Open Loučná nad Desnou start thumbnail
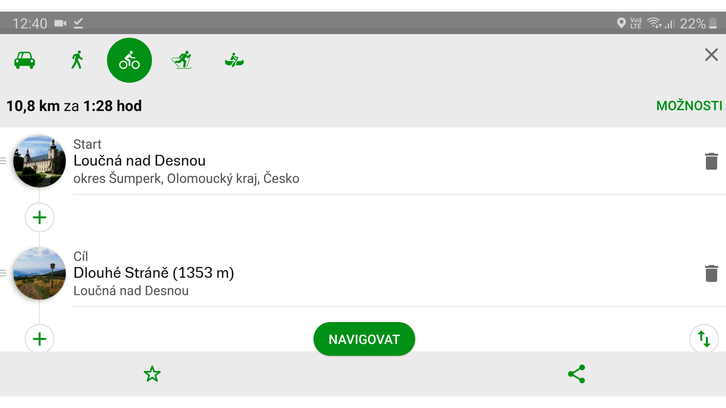The height and width of the screenshot is (408, 726). coord(39,161)
